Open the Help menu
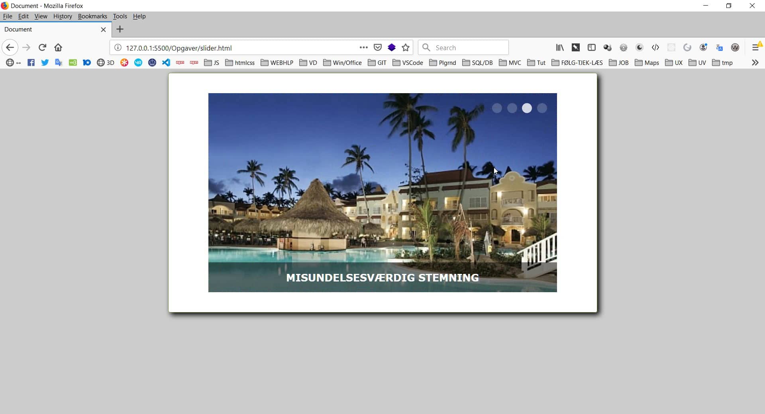The image size is (765, 414). coord(139,16)
